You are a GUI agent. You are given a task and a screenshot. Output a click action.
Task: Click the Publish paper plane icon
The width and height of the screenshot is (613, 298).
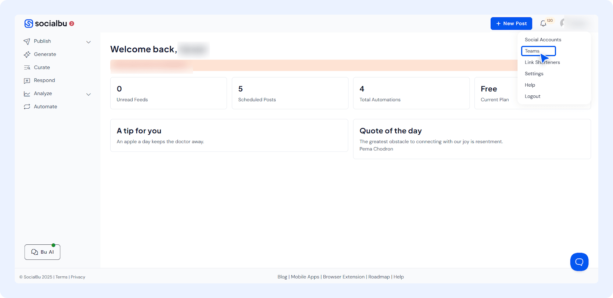click(x=27, y=41)
